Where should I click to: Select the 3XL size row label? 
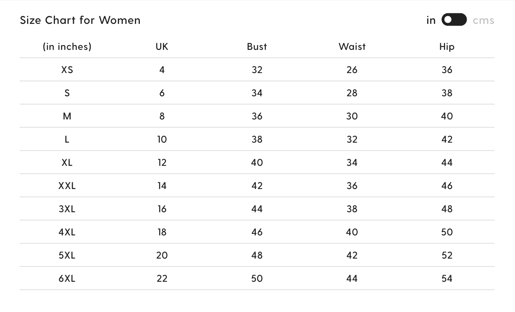pos(67,209)
